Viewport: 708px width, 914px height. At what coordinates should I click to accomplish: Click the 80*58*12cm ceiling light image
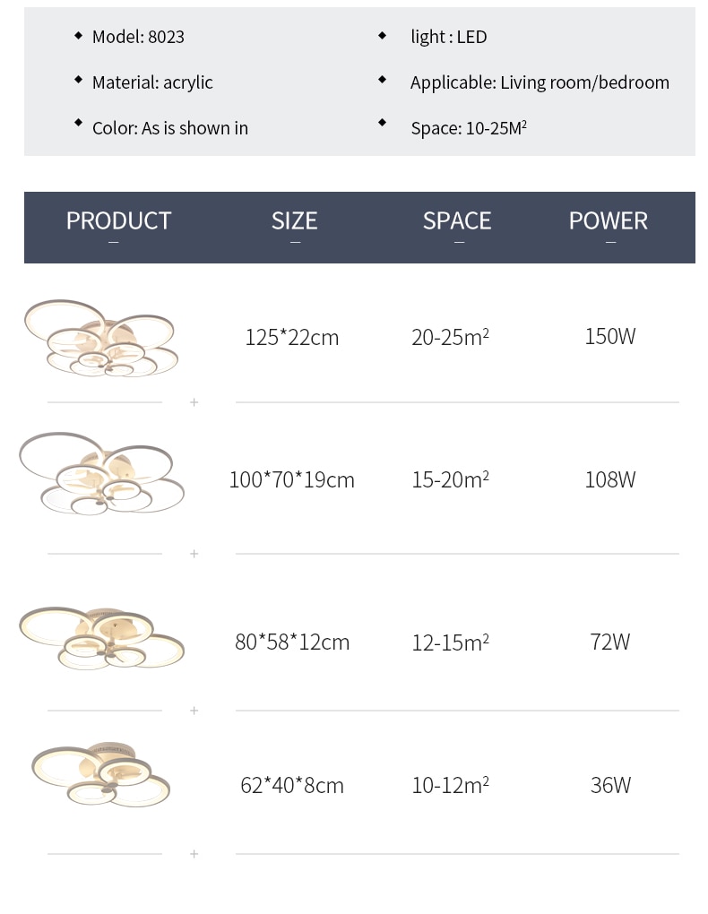tap(101, 638)
